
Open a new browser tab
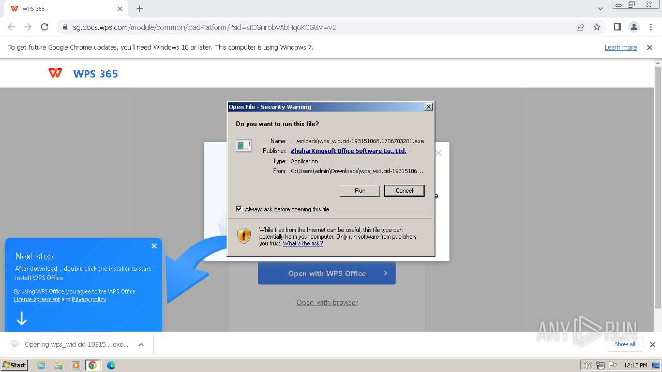tap(140, 9)
